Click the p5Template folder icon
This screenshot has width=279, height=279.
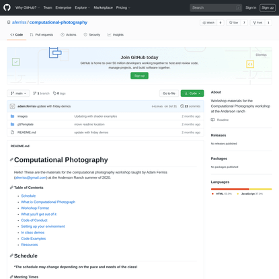[13, 124]
